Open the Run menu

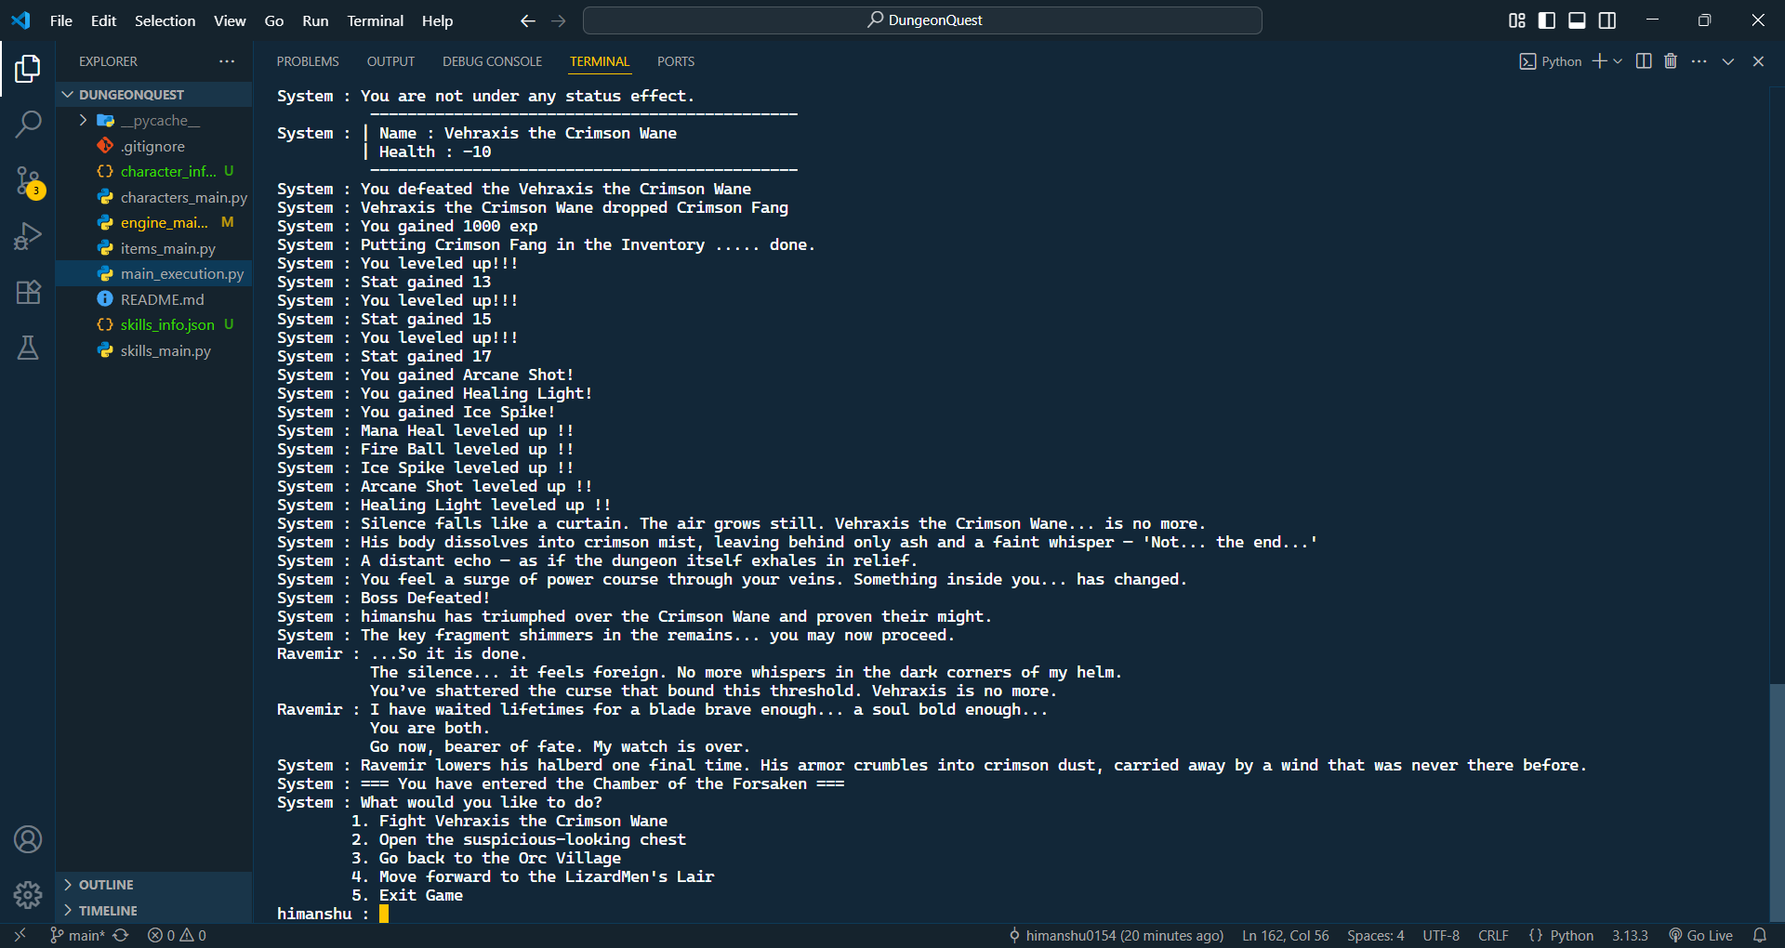click(315, 20)
